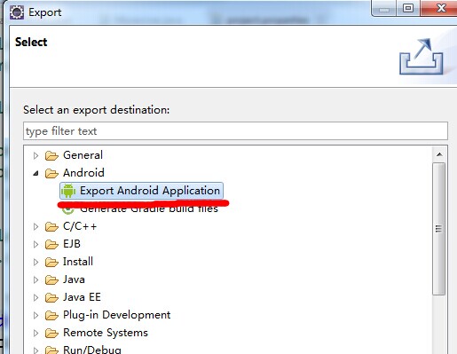
Task: Select the Install tree label
Action: pos(78,262)
